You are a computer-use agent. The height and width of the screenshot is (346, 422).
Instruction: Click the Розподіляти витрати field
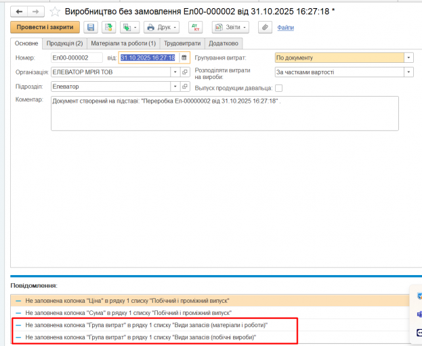[x=339, y=72]
